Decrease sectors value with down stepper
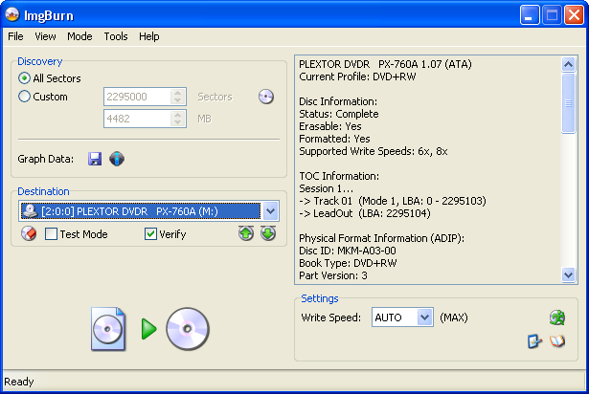589x394 pixels. [178, 100]
